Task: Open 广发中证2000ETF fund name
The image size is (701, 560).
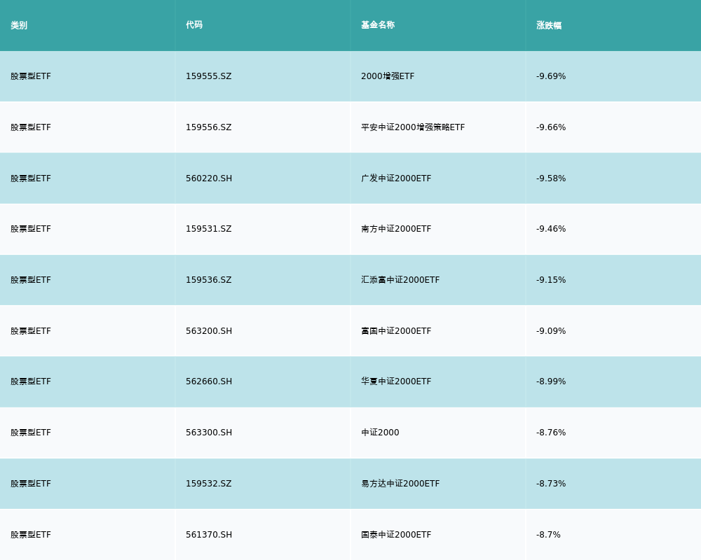Action: tap(396, 178)
